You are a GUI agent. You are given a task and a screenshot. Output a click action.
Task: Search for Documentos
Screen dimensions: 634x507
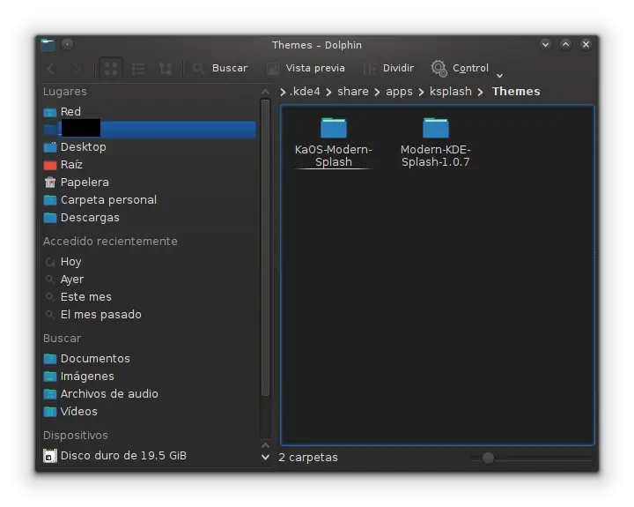150,359
